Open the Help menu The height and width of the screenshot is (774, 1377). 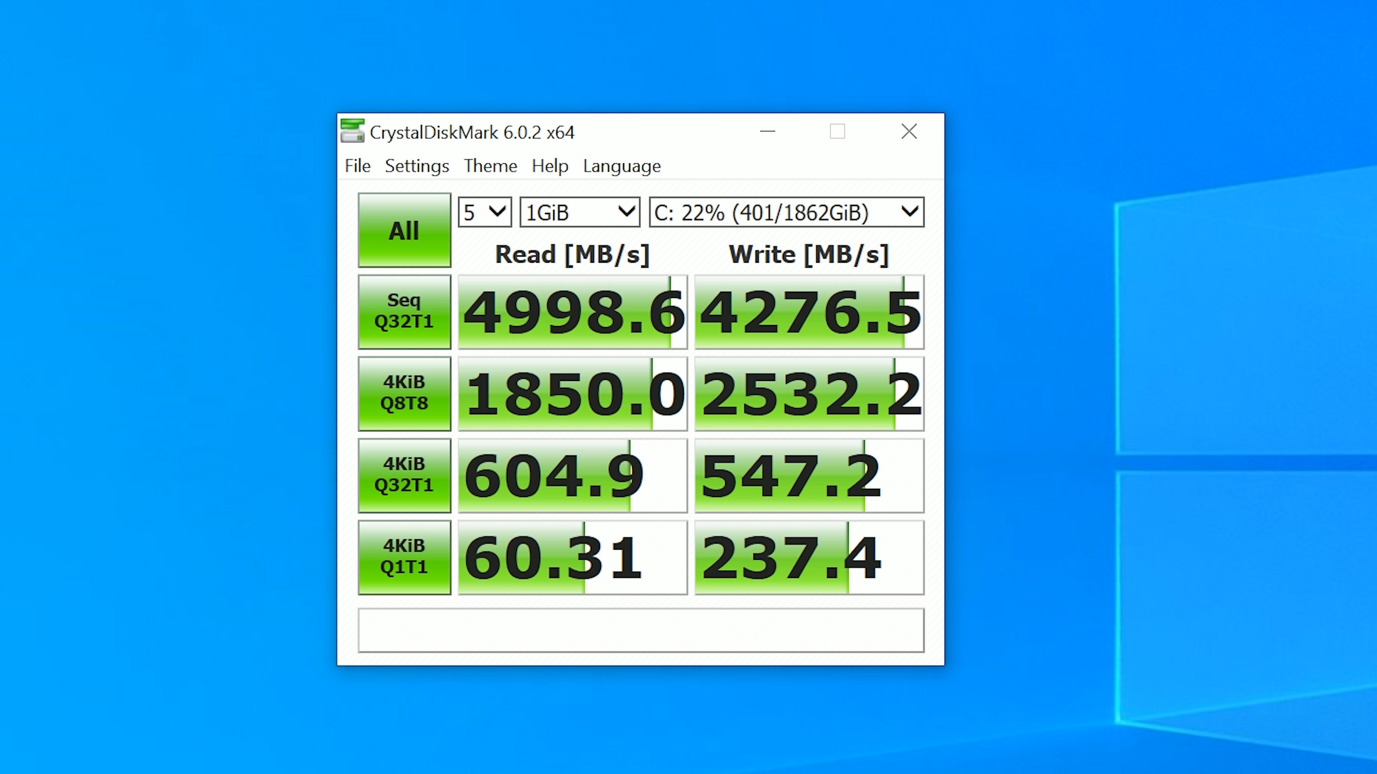point(549,166)
